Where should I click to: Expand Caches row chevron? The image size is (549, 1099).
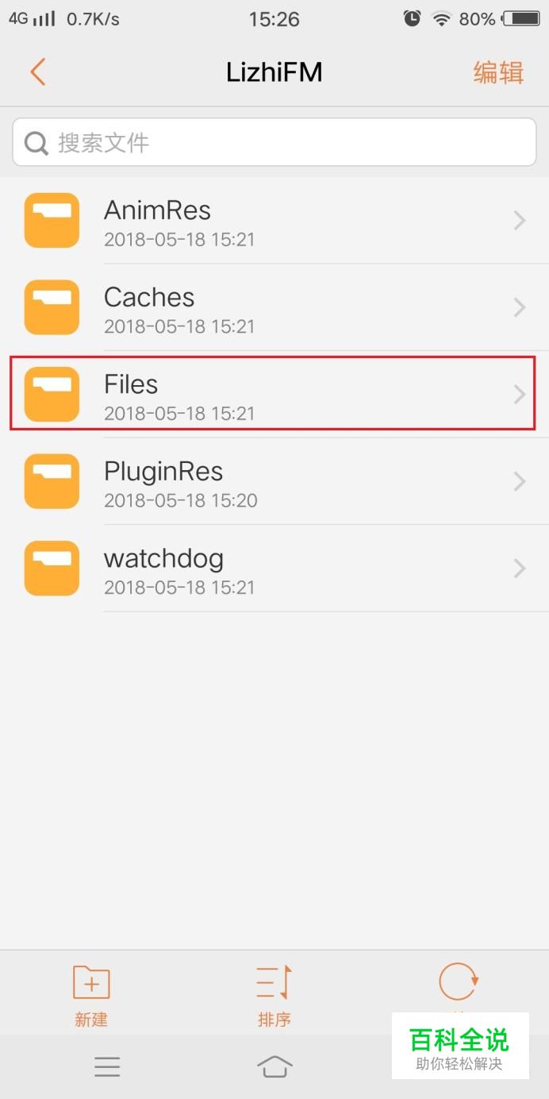pos(520,307)
